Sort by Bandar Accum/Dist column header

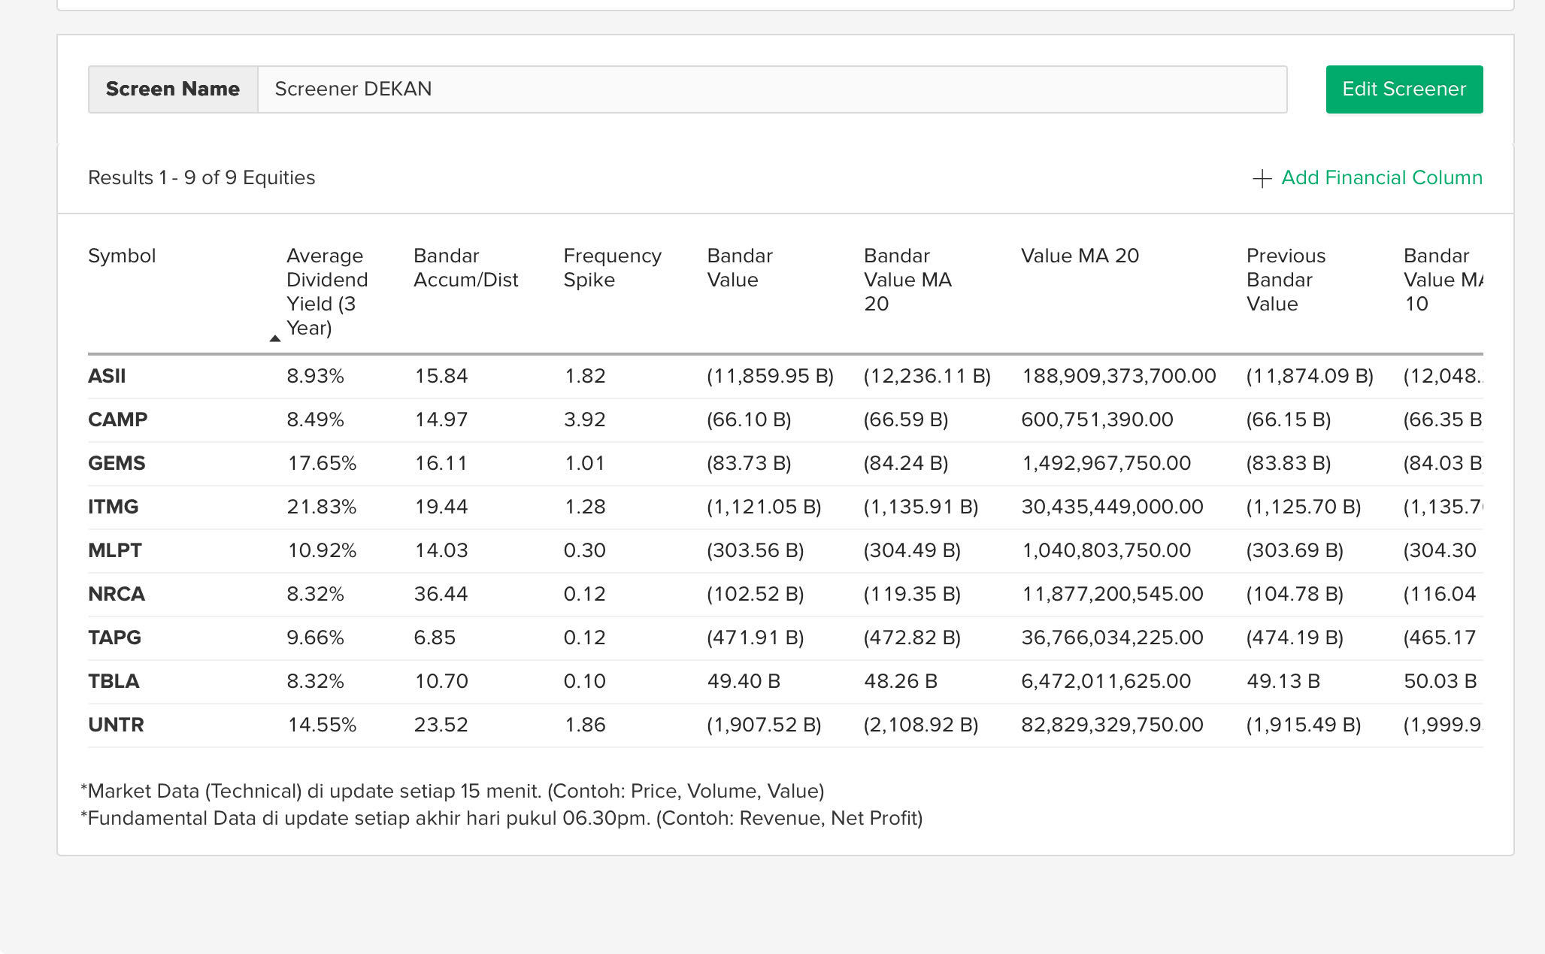[465, 268]
